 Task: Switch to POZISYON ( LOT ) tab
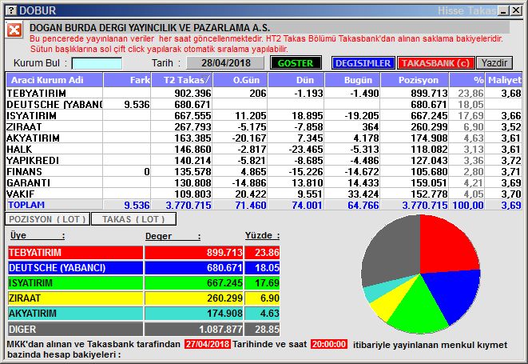tap(47, 219)
